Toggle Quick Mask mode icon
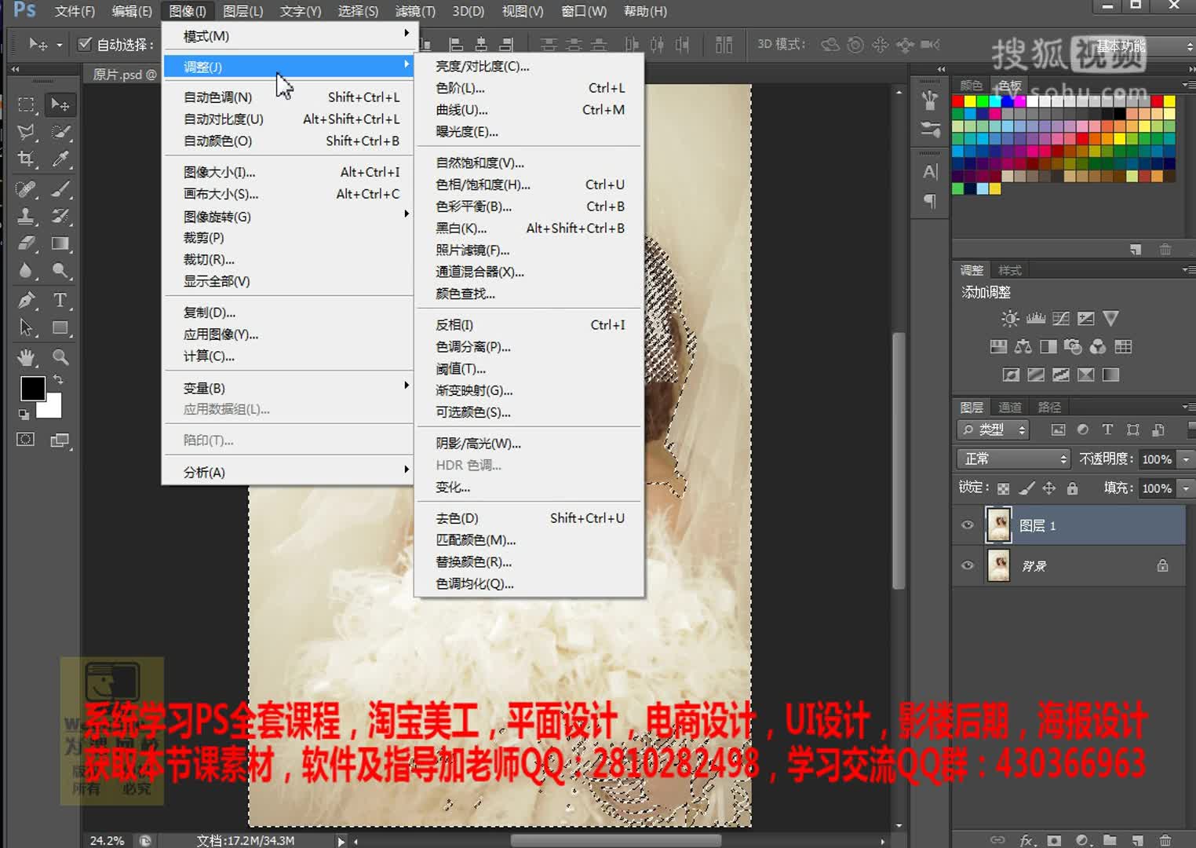Screen dimensions: 1196x848 coord(26,440)
